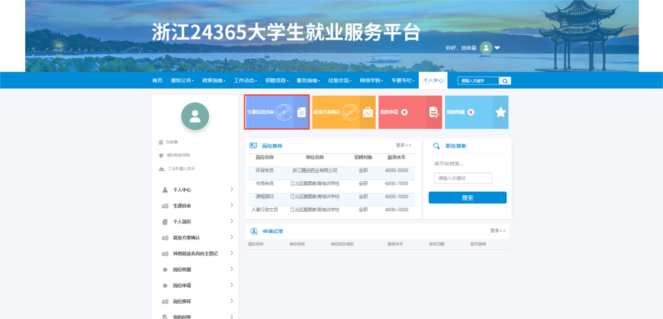Click the person icon of 个人中心 sidebar row
This screenshot has width=663, height=319.
165,190
